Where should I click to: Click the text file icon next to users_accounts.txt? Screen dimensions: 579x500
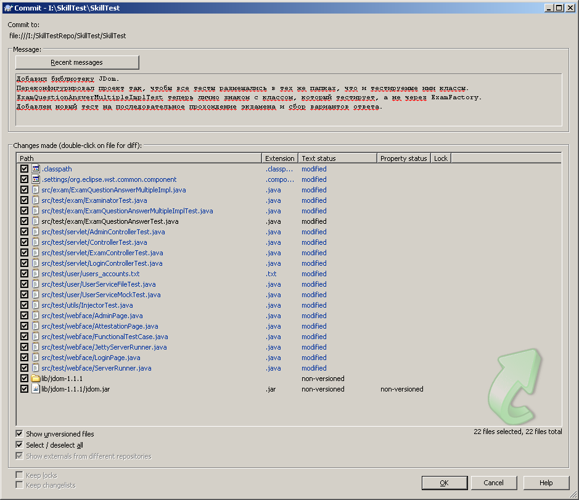(x=34, y=273)
